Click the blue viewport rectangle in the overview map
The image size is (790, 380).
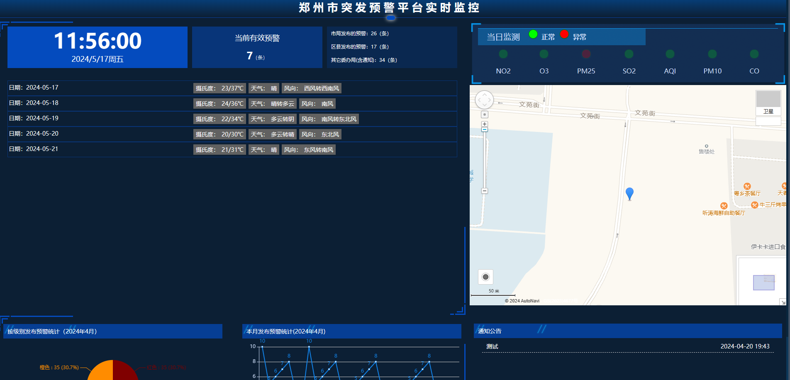pos(763,283)
